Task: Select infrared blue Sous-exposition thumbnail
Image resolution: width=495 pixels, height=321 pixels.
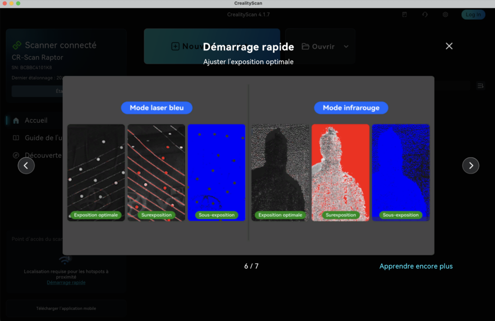Action: click(x=401, y=172)
